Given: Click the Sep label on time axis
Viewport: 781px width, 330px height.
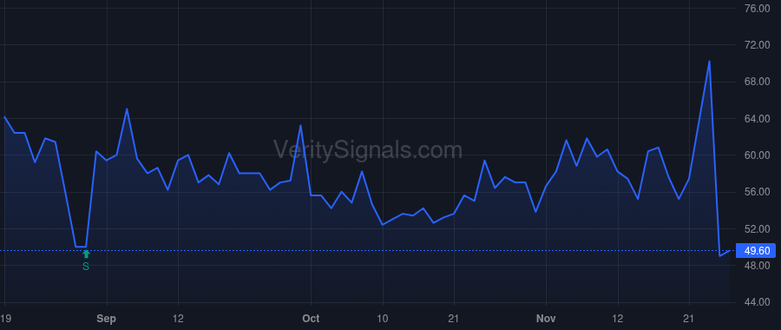Looking at the screenshot, I should 107,319.
